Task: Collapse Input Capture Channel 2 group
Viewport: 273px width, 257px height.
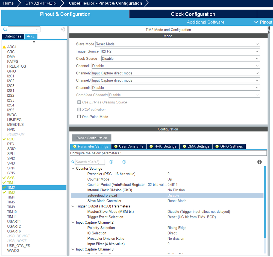Action: (x=73, y=222)
